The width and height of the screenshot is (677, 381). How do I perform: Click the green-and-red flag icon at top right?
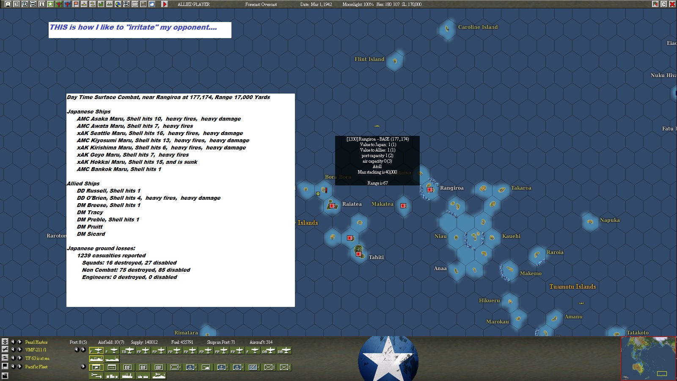(655, 4)
